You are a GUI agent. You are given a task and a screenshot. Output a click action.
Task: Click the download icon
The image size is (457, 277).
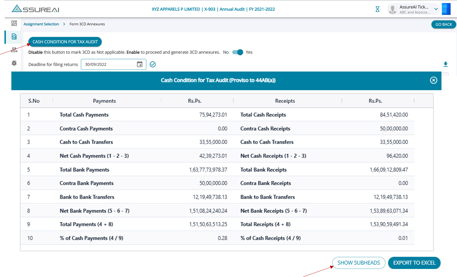[x=445, y=64]
